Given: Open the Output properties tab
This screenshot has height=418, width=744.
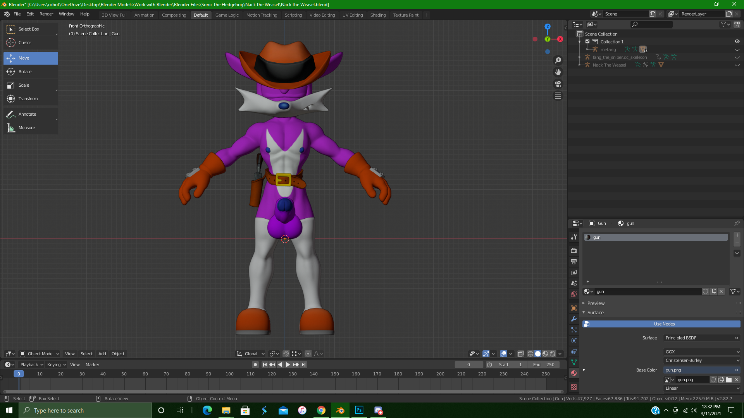Looking at the screenshot, I should 574,262.
